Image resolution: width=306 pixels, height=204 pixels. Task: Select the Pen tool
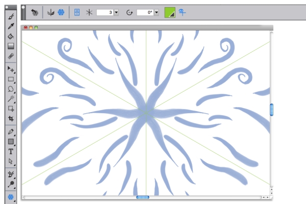(x=11, y=132)
